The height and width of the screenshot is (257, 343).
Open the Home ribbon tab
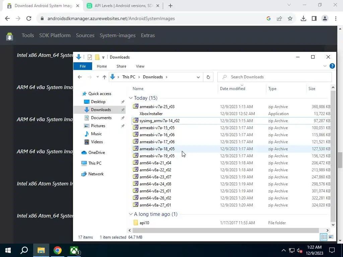pos(102,66)
